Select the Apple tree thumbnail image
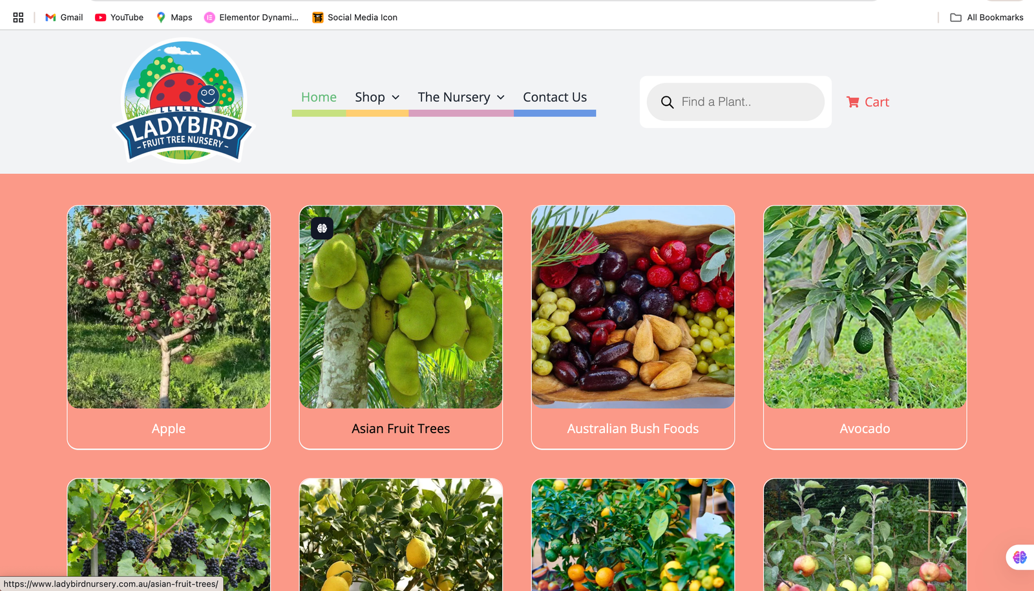 (169, 307)
